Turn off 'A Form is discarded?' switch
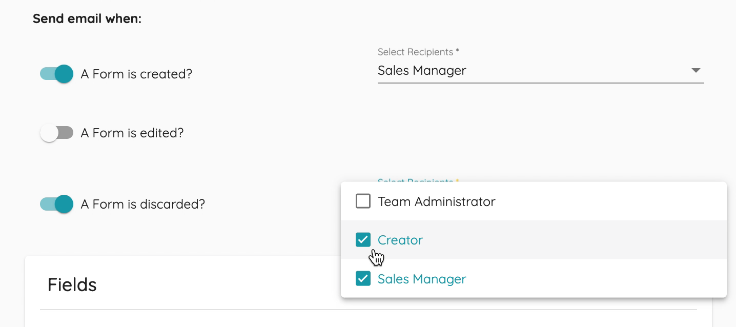This screenshot has height=327, width=736. (x=56, y=204)
